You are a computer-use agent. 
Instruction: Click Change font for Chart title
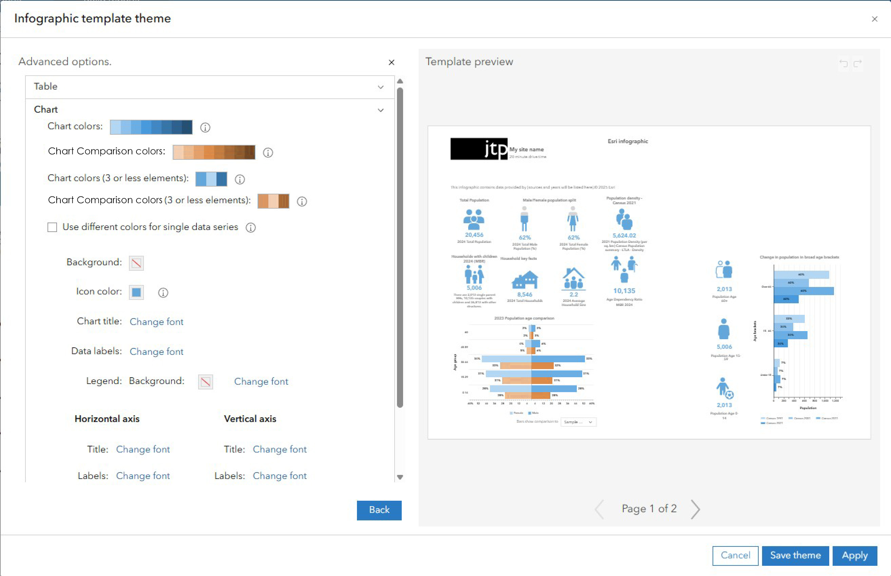pos(156,322)
